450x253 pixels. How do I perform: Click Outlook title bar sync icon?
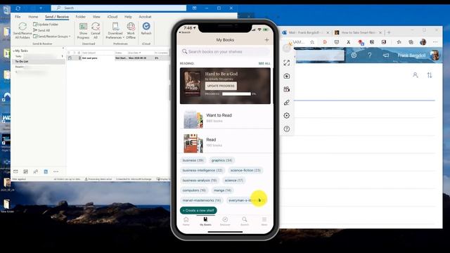18,8
